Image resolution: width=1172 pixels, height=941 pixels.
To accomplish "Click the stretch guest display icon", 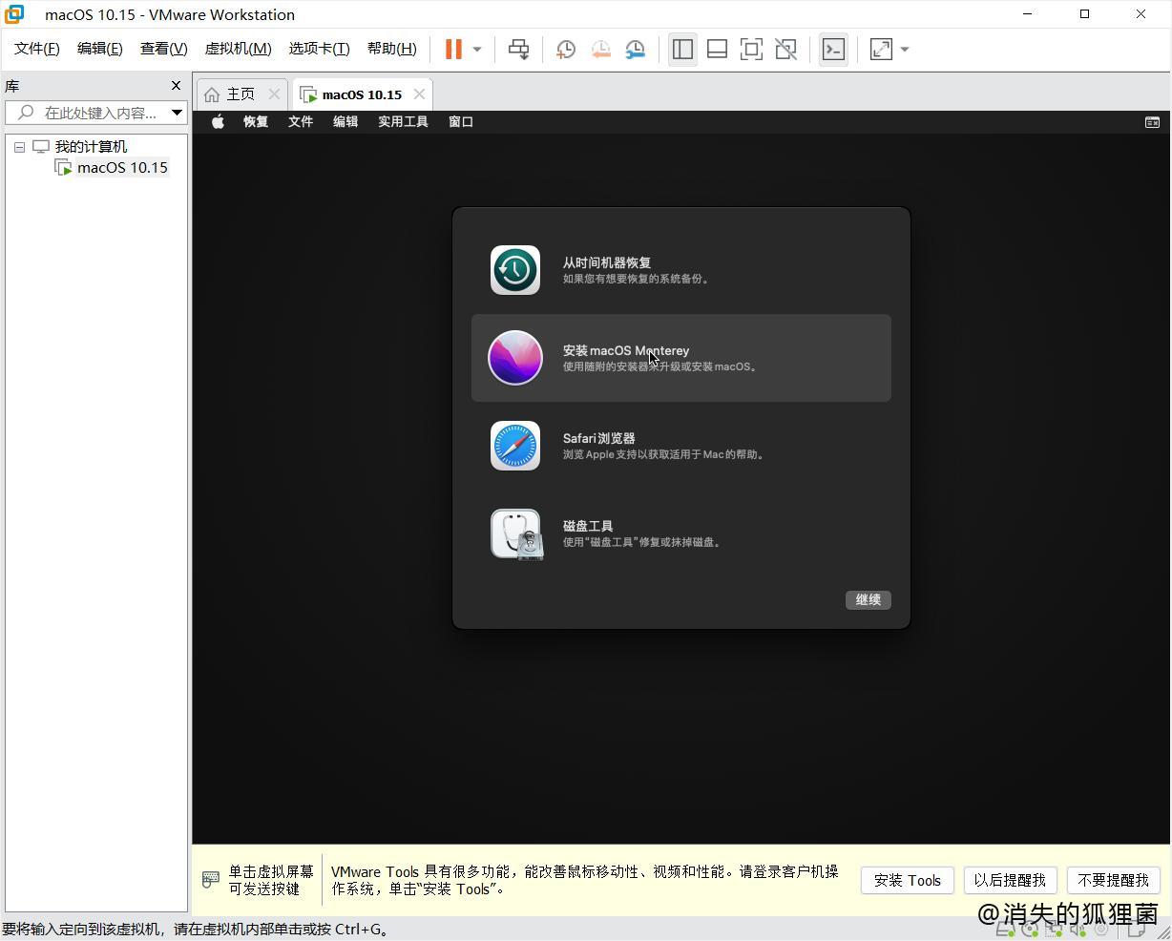I will (x=881, y=49).
